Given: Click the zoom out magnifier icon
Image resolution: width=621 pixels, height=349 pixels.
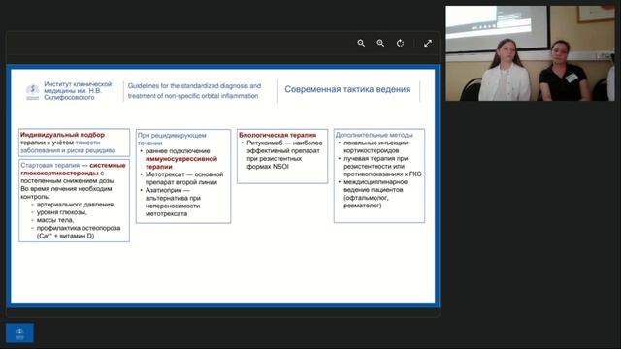Looking at the screenshot, I should click(x=361, y=43).
